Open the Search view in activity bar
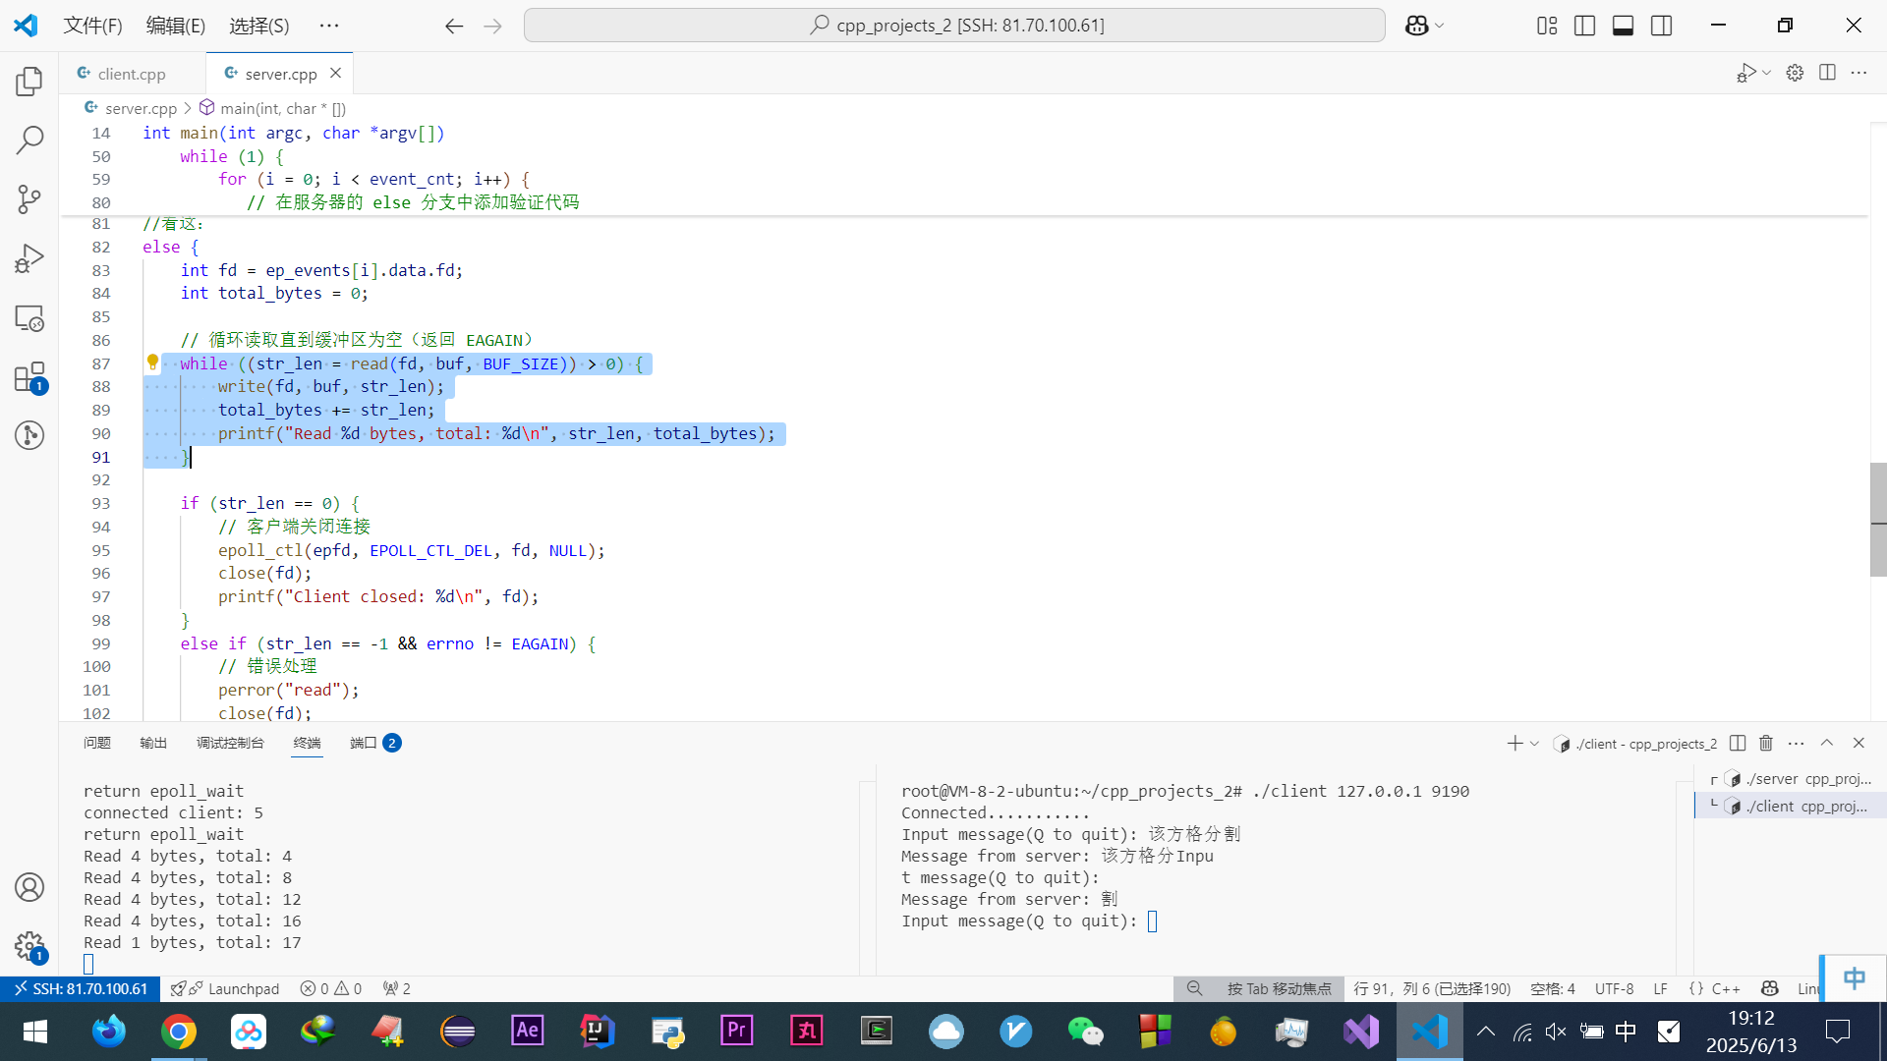 [x=29, y=140]
